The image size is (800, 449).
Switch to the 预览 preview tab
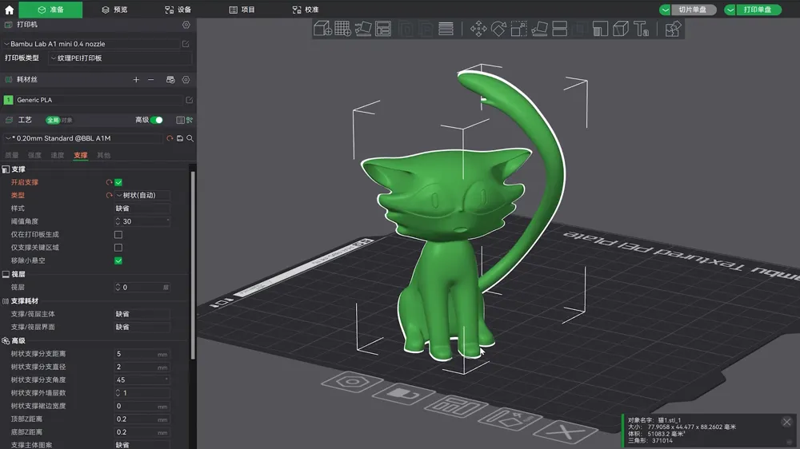tap(114, 10)
